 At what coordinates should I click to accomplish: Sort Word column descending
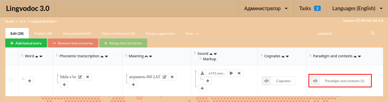click(x=41, y=56)
